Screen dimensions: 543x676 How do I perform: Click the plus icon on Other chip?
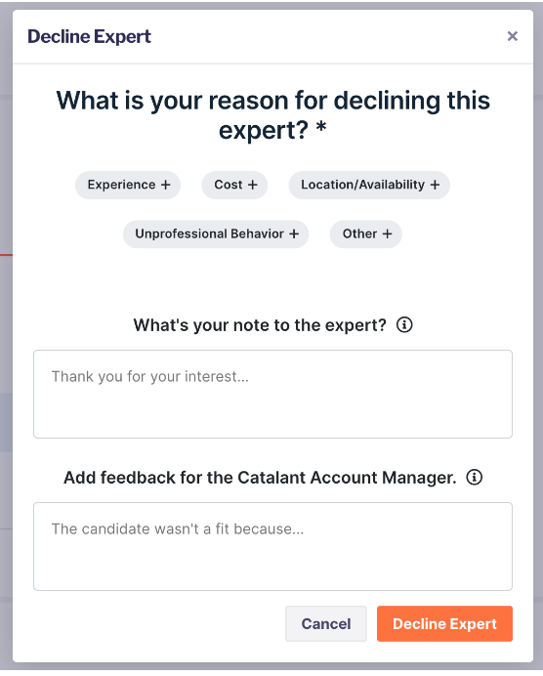tap(387, 234)
